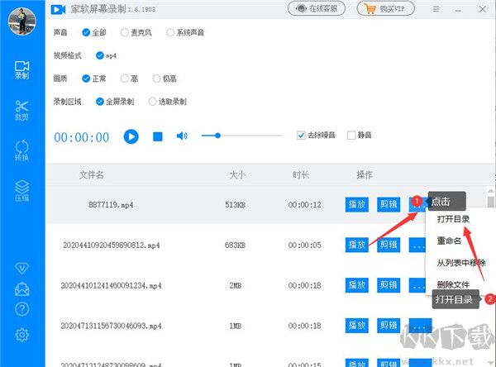
Task: Click 打开目录 in the context menu
Action: click(453, 220)
